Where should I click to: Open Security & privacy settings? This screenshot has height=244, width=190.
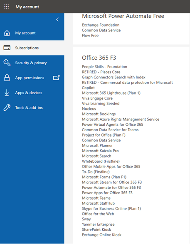32,63
